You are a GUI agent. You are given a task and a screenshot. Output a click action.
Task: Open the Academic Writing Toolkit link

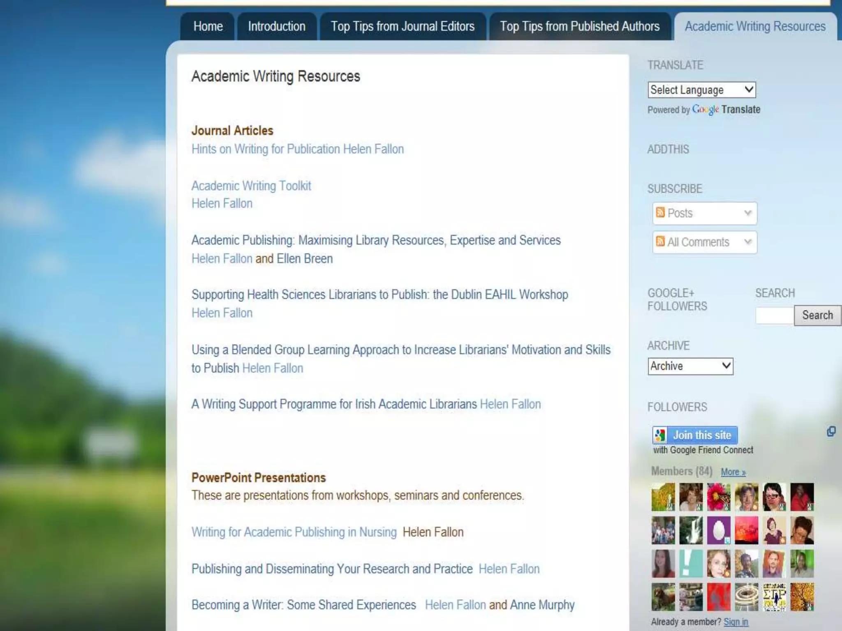click(x=251, y=186)
